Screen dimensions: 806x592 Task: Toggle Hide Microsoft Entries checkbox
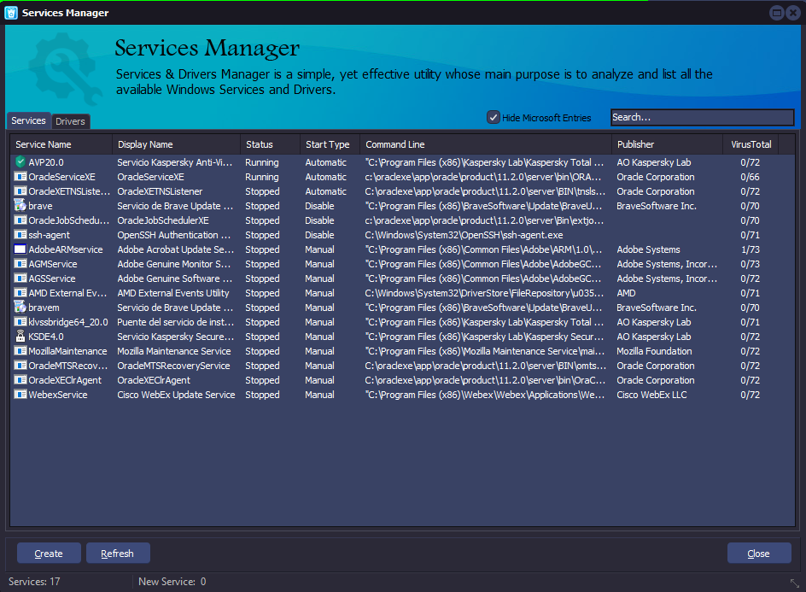tap(493, 117)
